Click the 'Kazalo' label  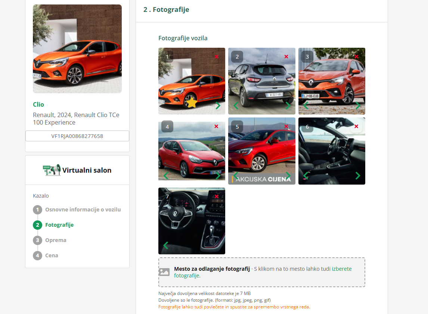[x=41, y=196]
